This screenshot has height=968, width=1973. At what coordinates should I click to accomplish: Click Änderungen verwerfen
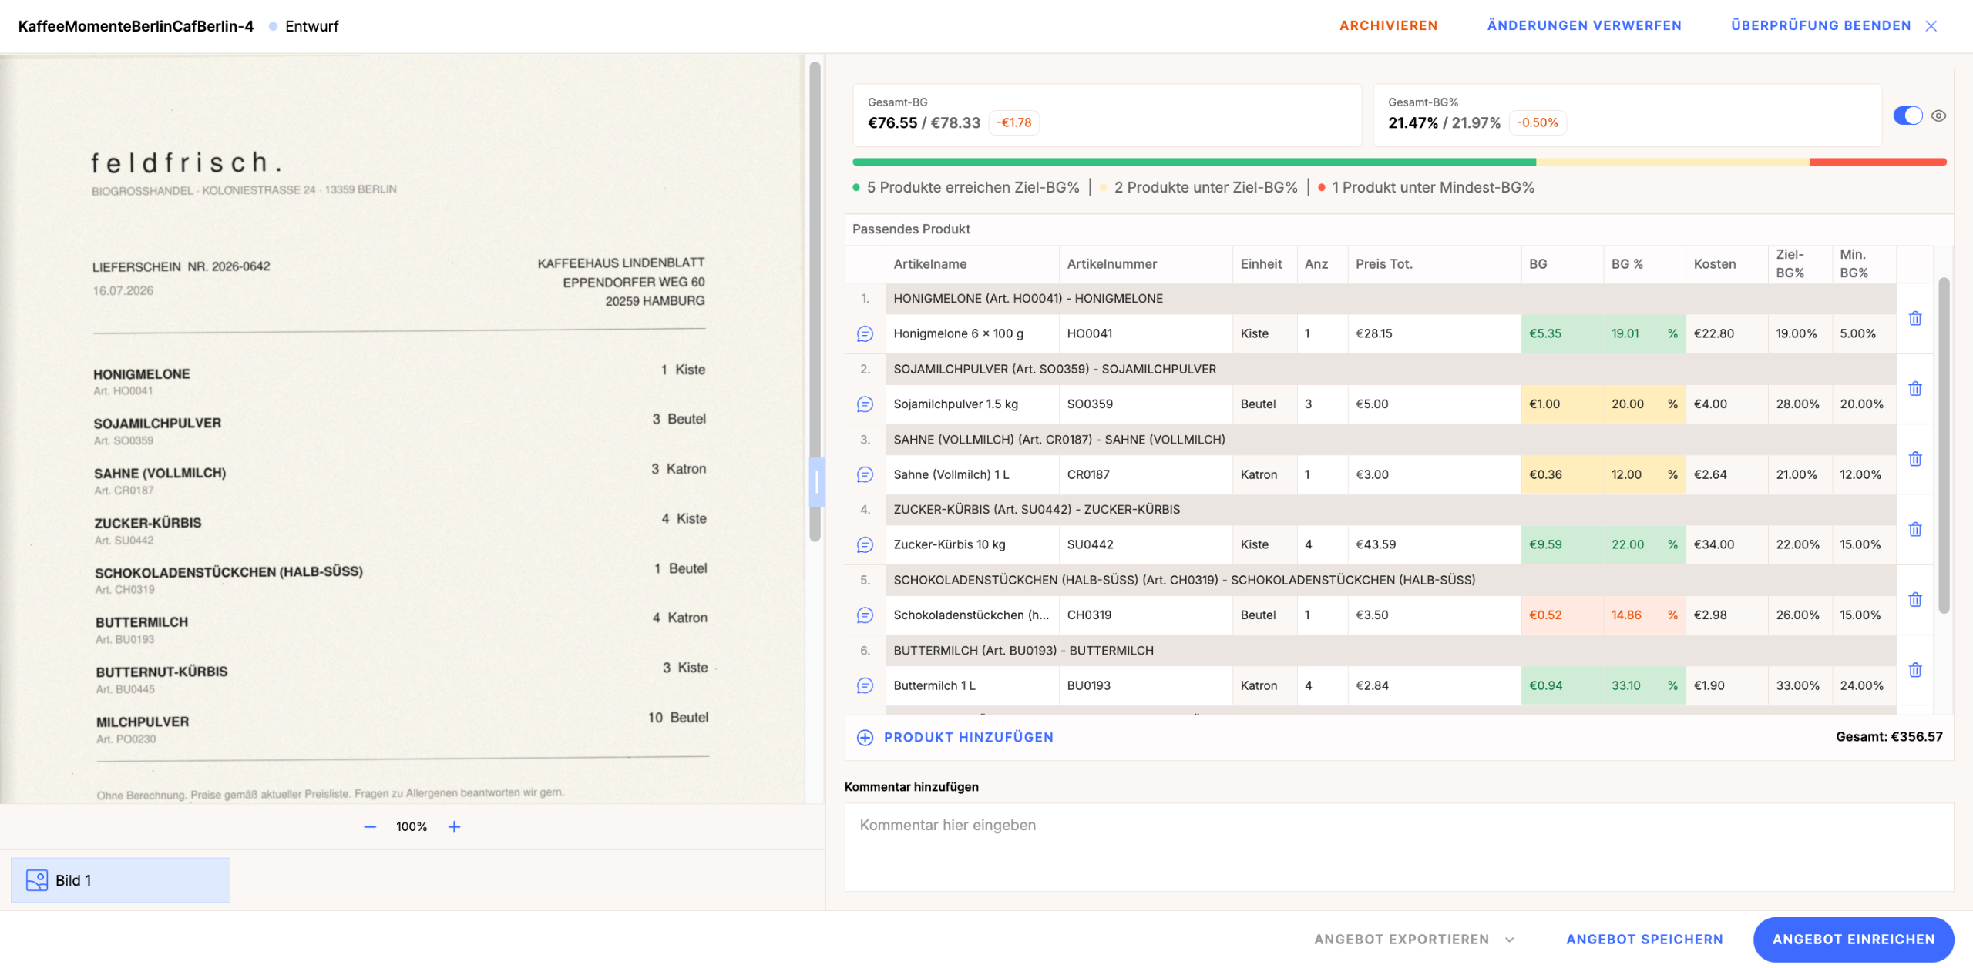(x=1584, y=25)
